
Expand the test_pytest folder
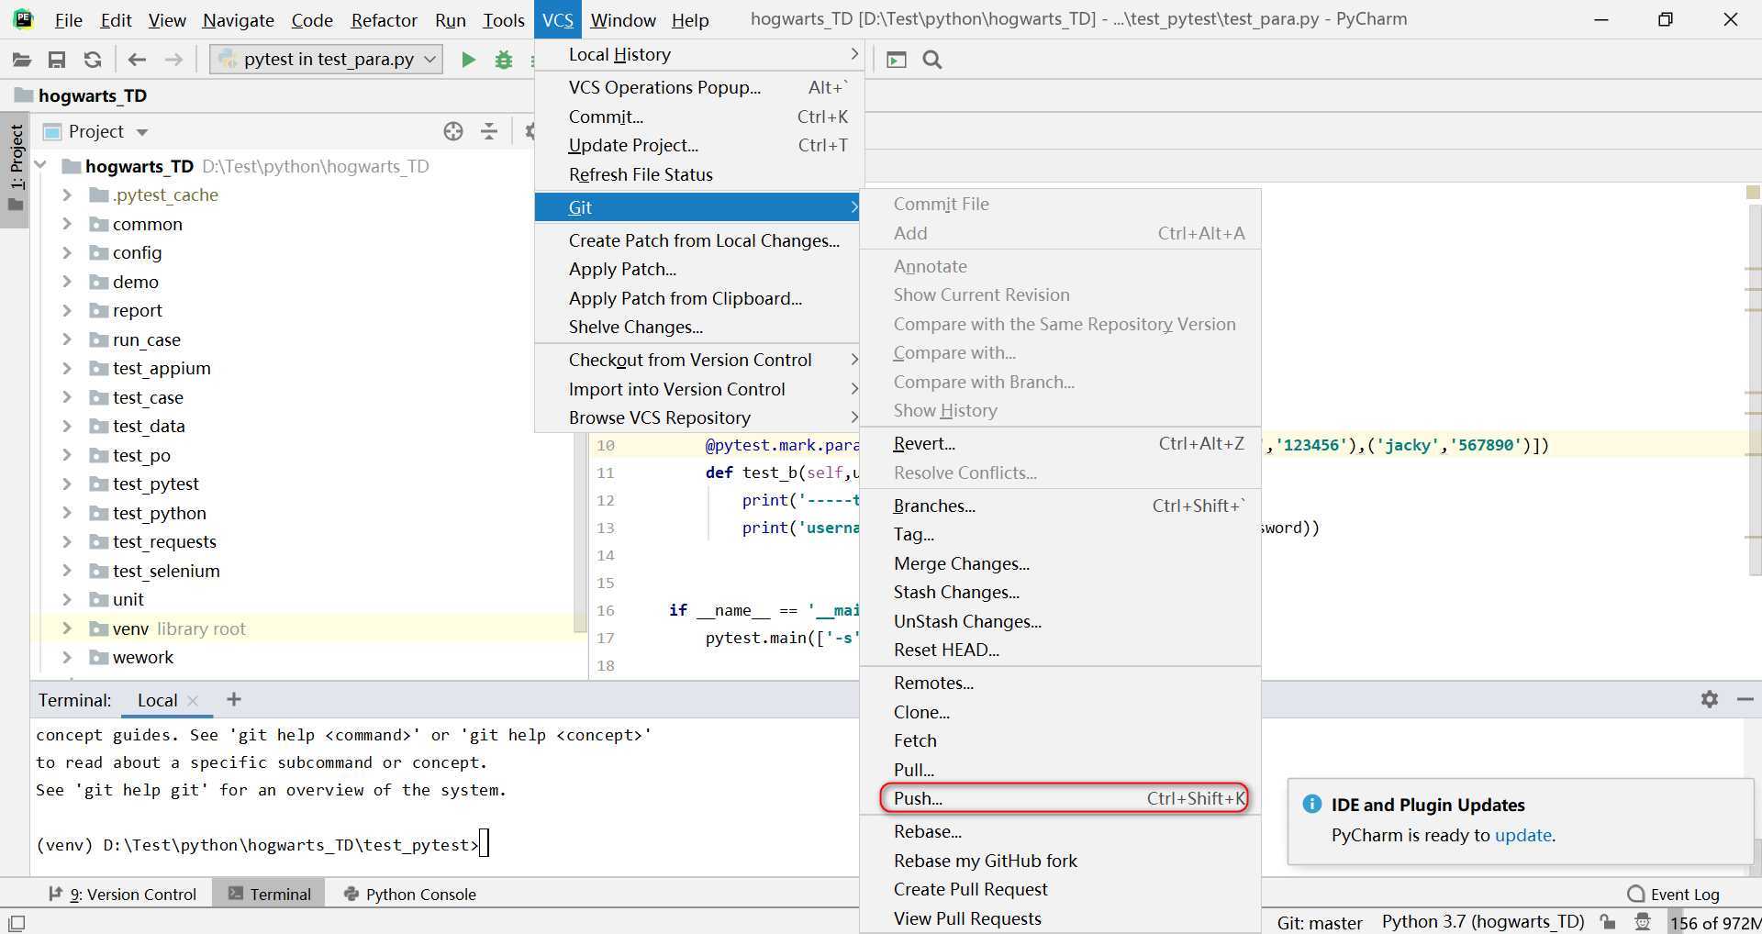(66, 484)
